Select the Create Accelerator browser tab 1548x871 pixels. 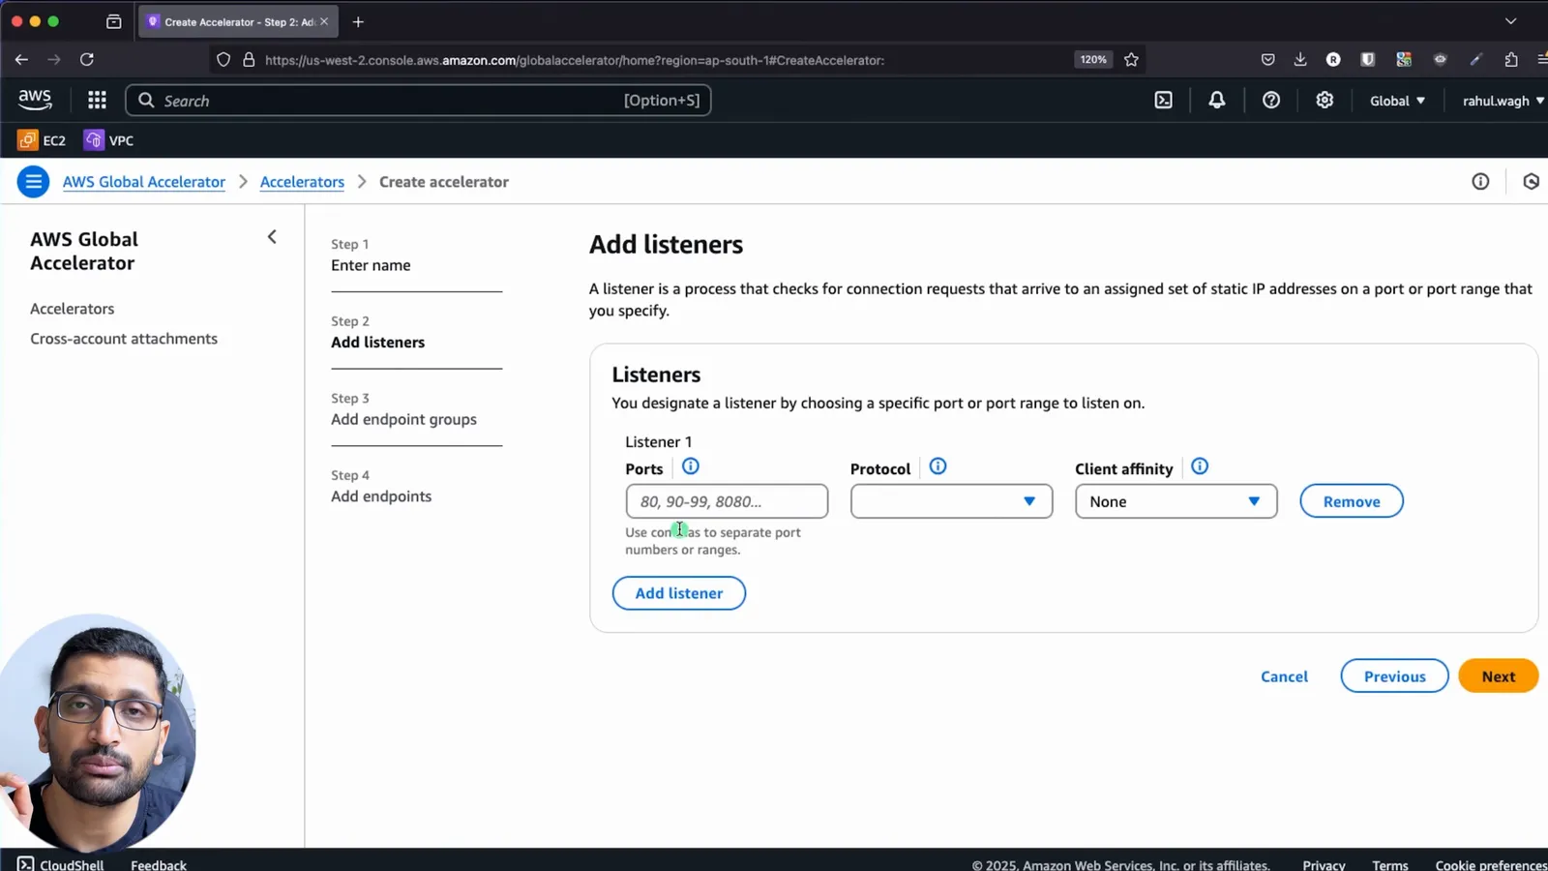(238, 21)
